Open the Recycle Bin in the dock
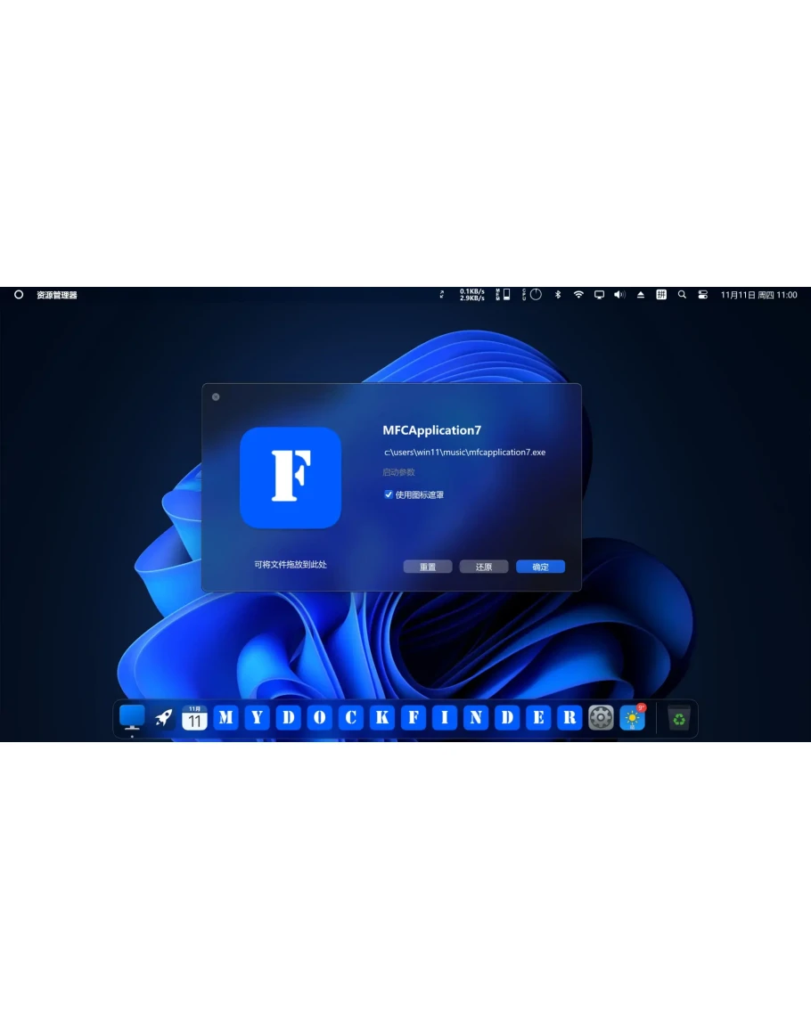This screenshot has width=811, height=1029. (679, 717)
